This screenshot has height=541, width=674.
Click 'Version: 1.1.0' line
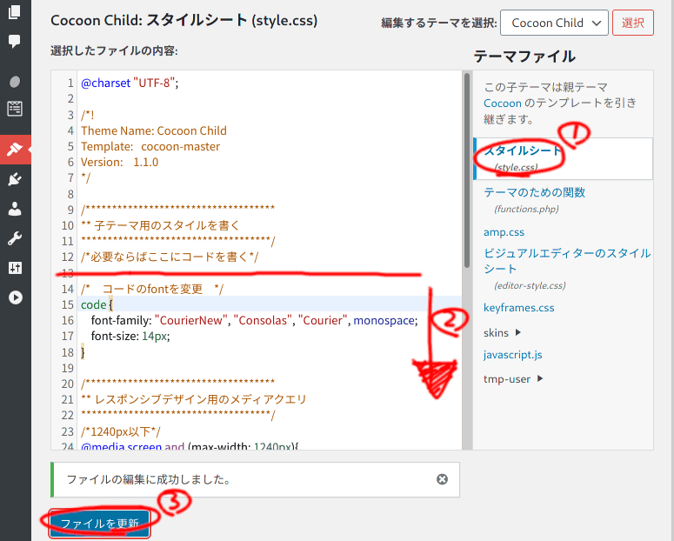tap(119, 162)
